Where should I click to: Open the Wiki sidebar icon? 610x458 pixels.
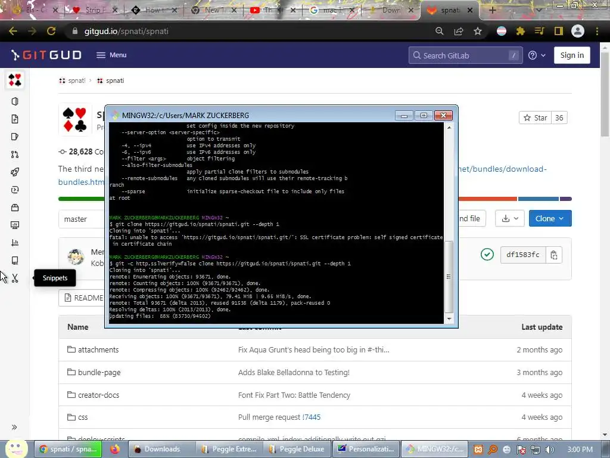point(15,260)
